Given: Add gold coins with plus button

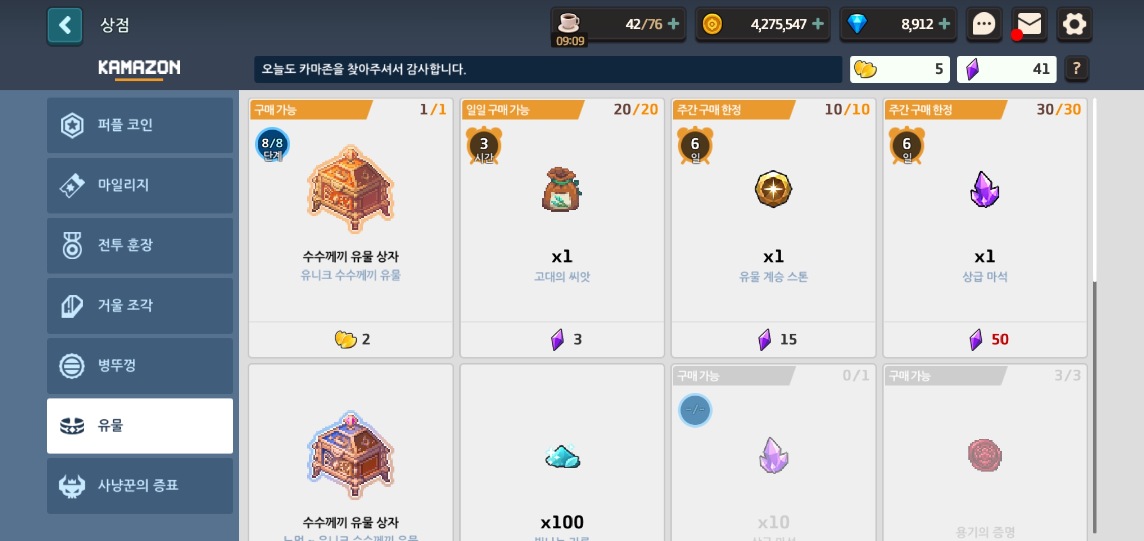Looking at the screenshot, I should click(x=818, y=24).
